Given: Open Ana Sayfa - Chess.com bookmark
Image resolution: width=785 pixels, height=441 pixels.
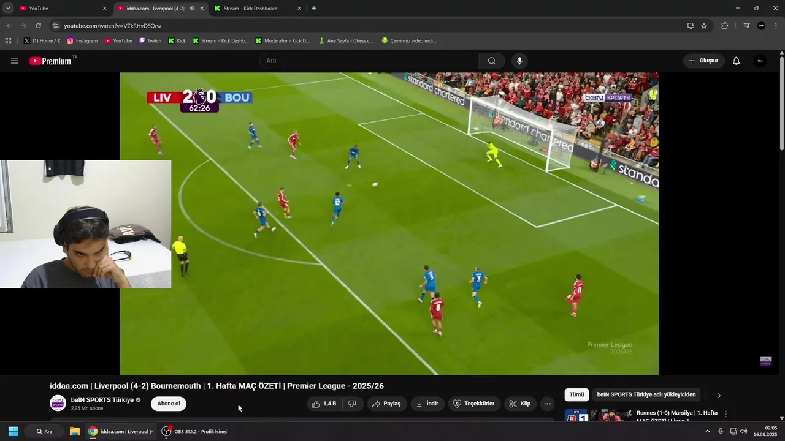Looking at the screenshot, I should point(346,41).
